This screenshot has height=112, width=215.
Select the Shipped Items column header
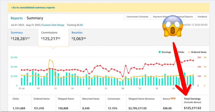coord(66,99)
